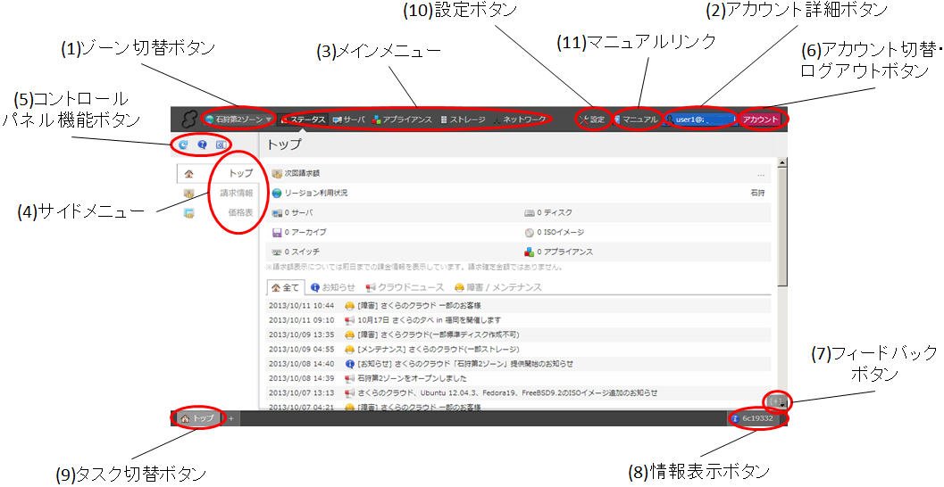Screen dimensions: 944x487
Task: Click the scrollbar up arrow
Action: [782, 164]
